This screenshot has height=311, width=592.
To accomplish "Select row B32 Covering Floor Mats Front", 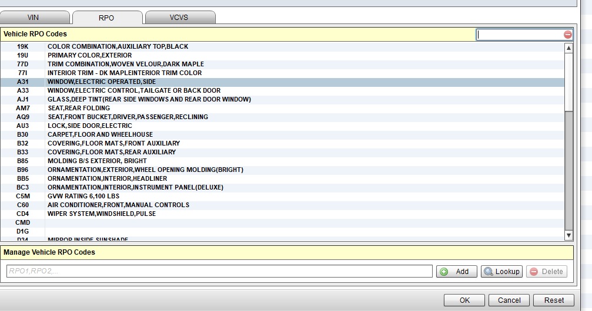I will (282, 144).
